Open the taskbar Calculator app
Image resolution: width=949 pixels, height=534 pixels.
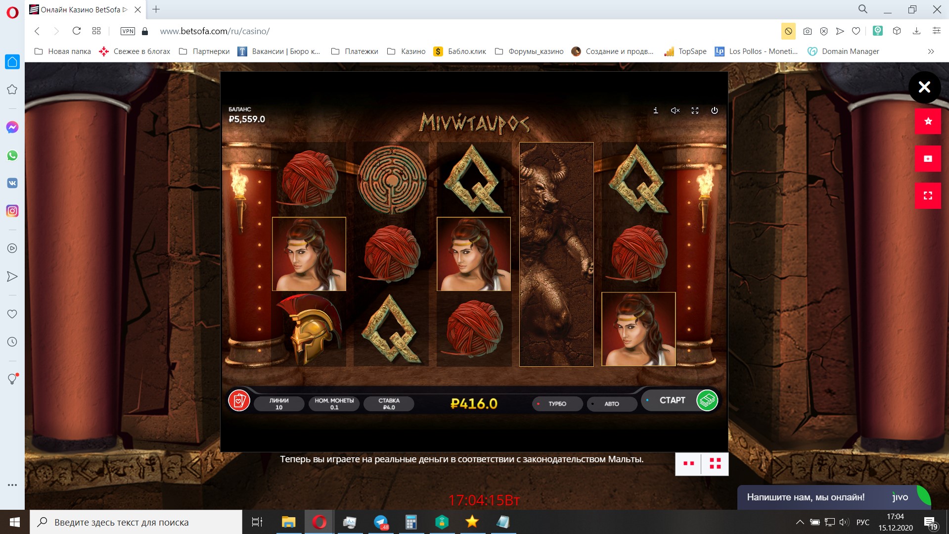tap(411, 522)
